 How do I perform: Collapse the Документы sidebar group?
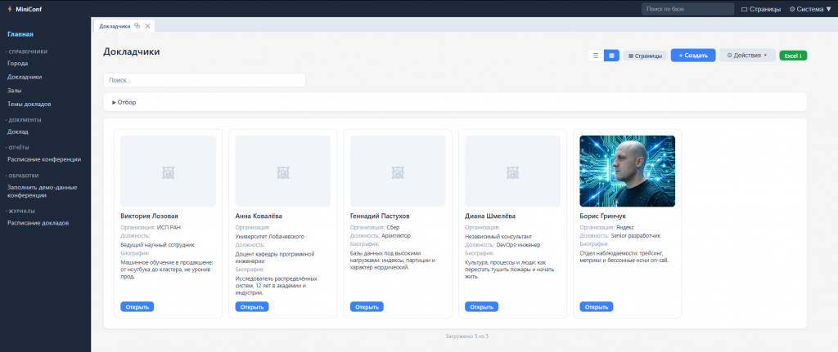24,120
